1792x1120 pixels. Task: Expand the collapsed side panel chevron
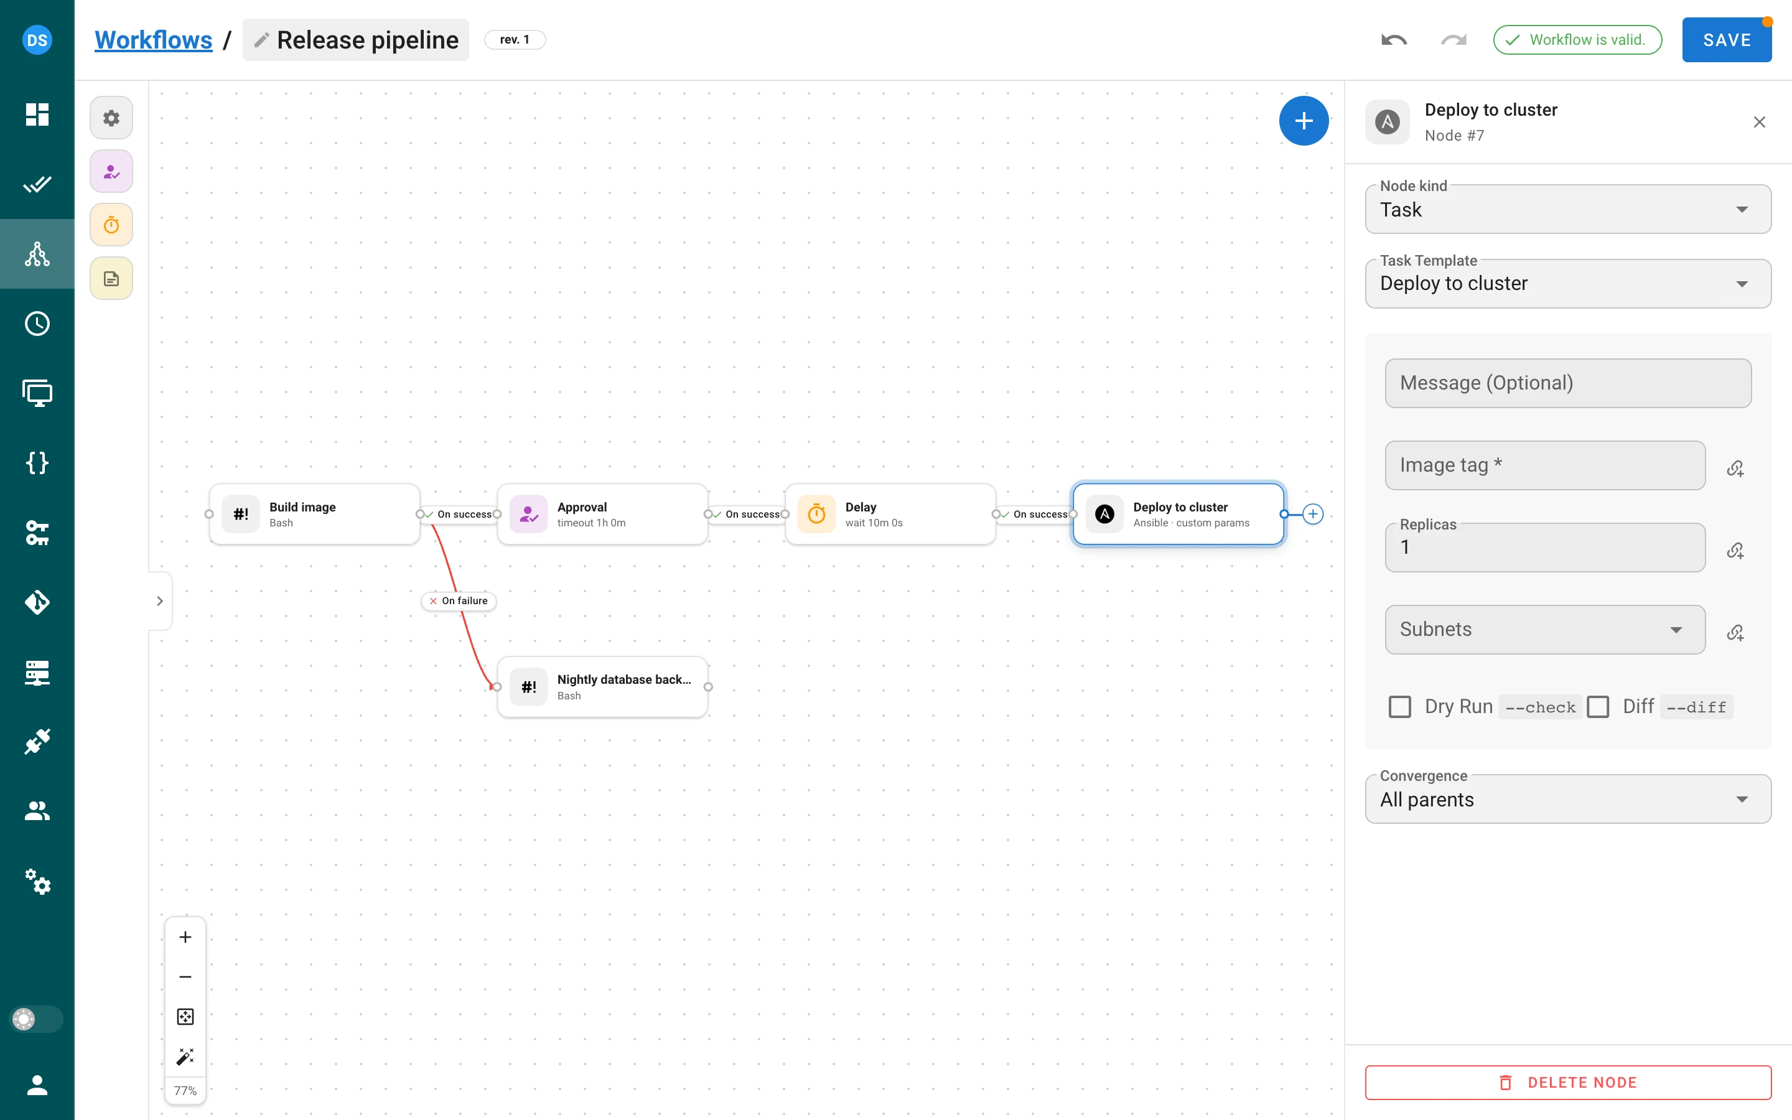point(160,600)
